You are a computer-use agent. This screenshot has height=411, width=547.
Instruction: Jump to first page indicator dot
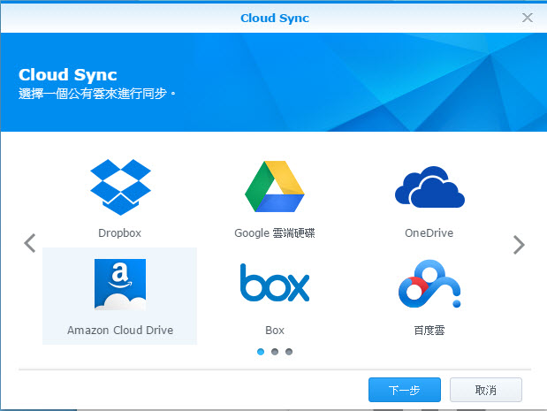coord(261,352)
